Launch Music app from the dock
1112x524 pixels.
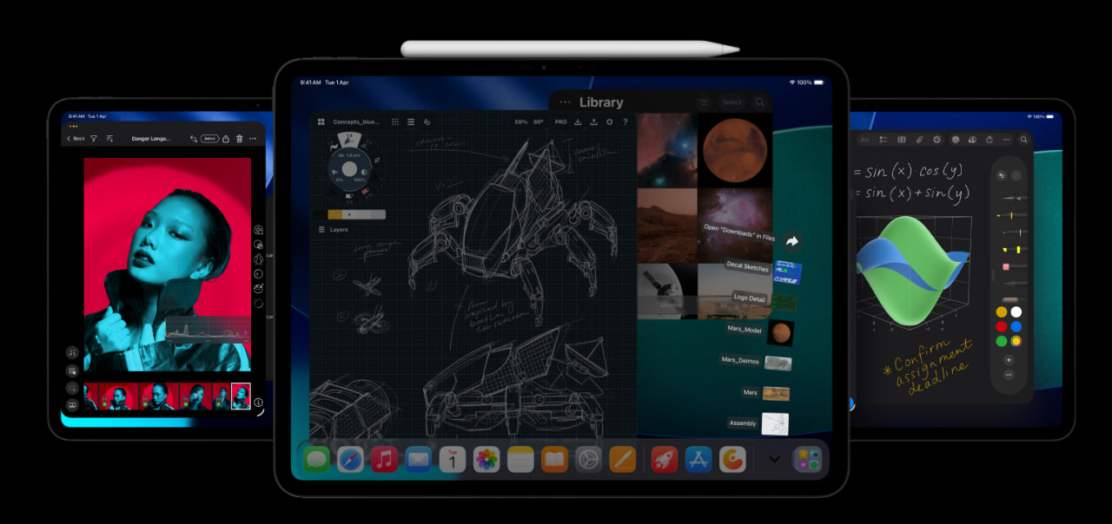coord(384,460)
